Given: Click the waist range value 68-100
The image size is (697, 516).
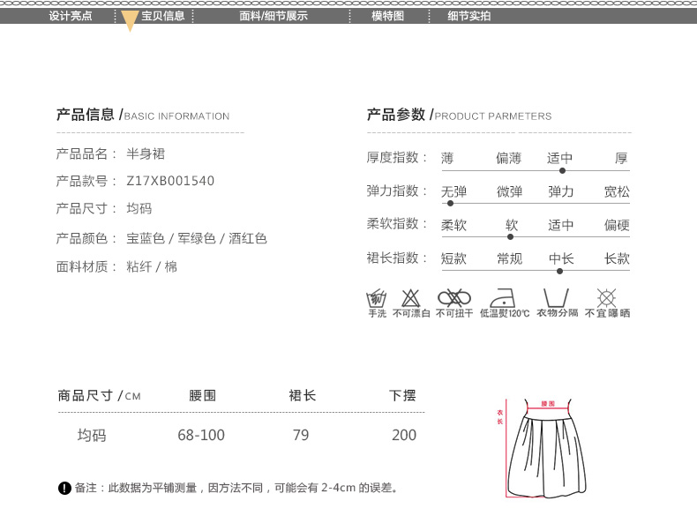Looking at the screenshot, I should pos(201,435).
